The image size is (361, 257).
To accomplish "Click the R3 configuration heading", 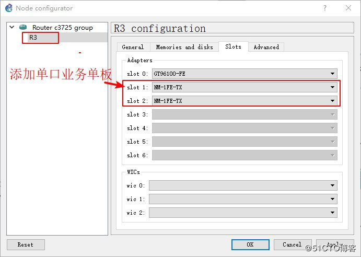I will point(160,28).
